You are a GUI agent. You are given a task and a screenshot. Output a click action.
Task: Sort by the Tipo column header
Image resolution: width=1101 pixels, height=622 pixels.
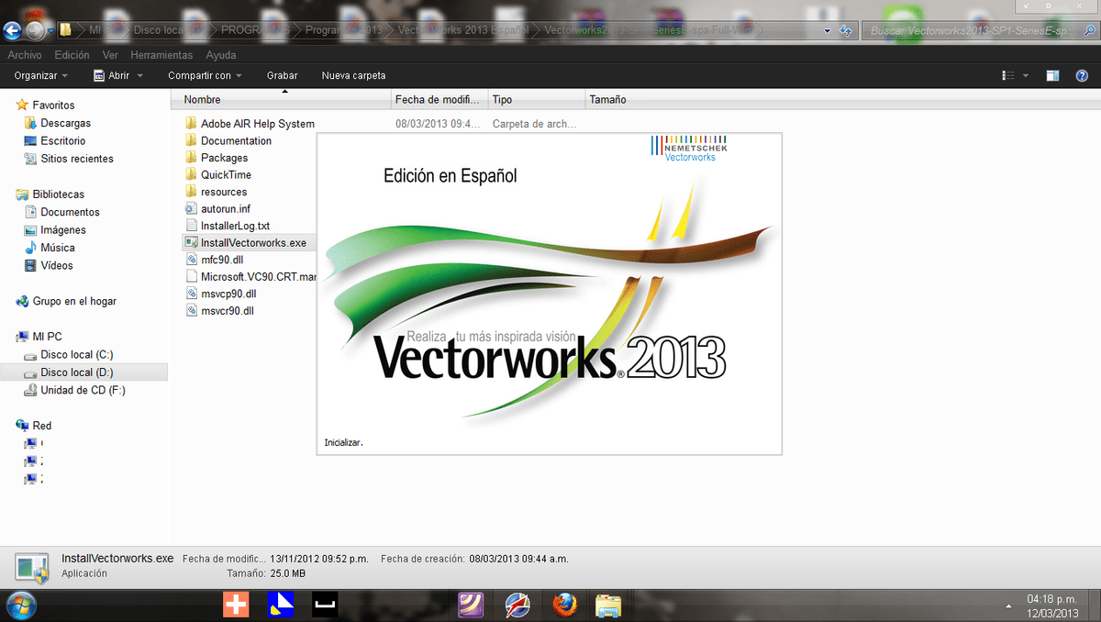537,99
